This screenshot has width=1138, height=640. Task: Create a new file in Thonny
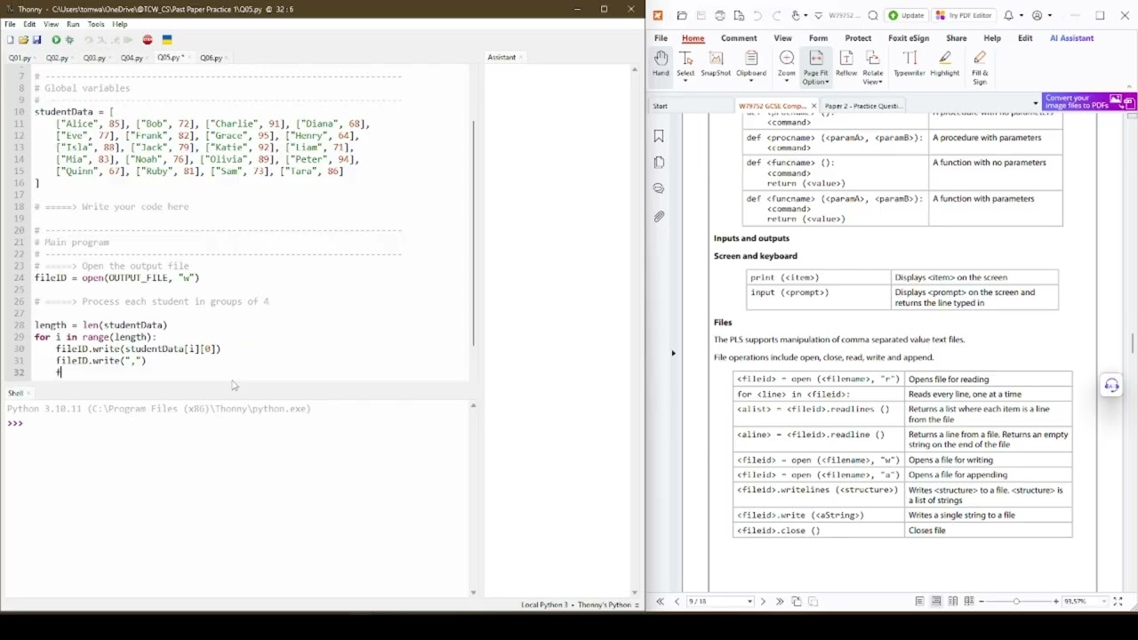pos(10,40)
